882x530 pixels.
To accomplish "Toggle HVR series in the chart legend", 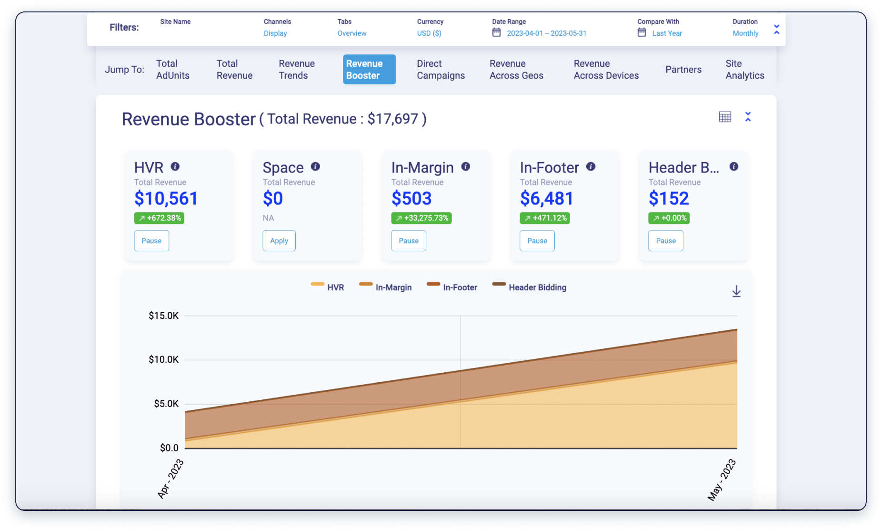I will click(x=329, y=287).
